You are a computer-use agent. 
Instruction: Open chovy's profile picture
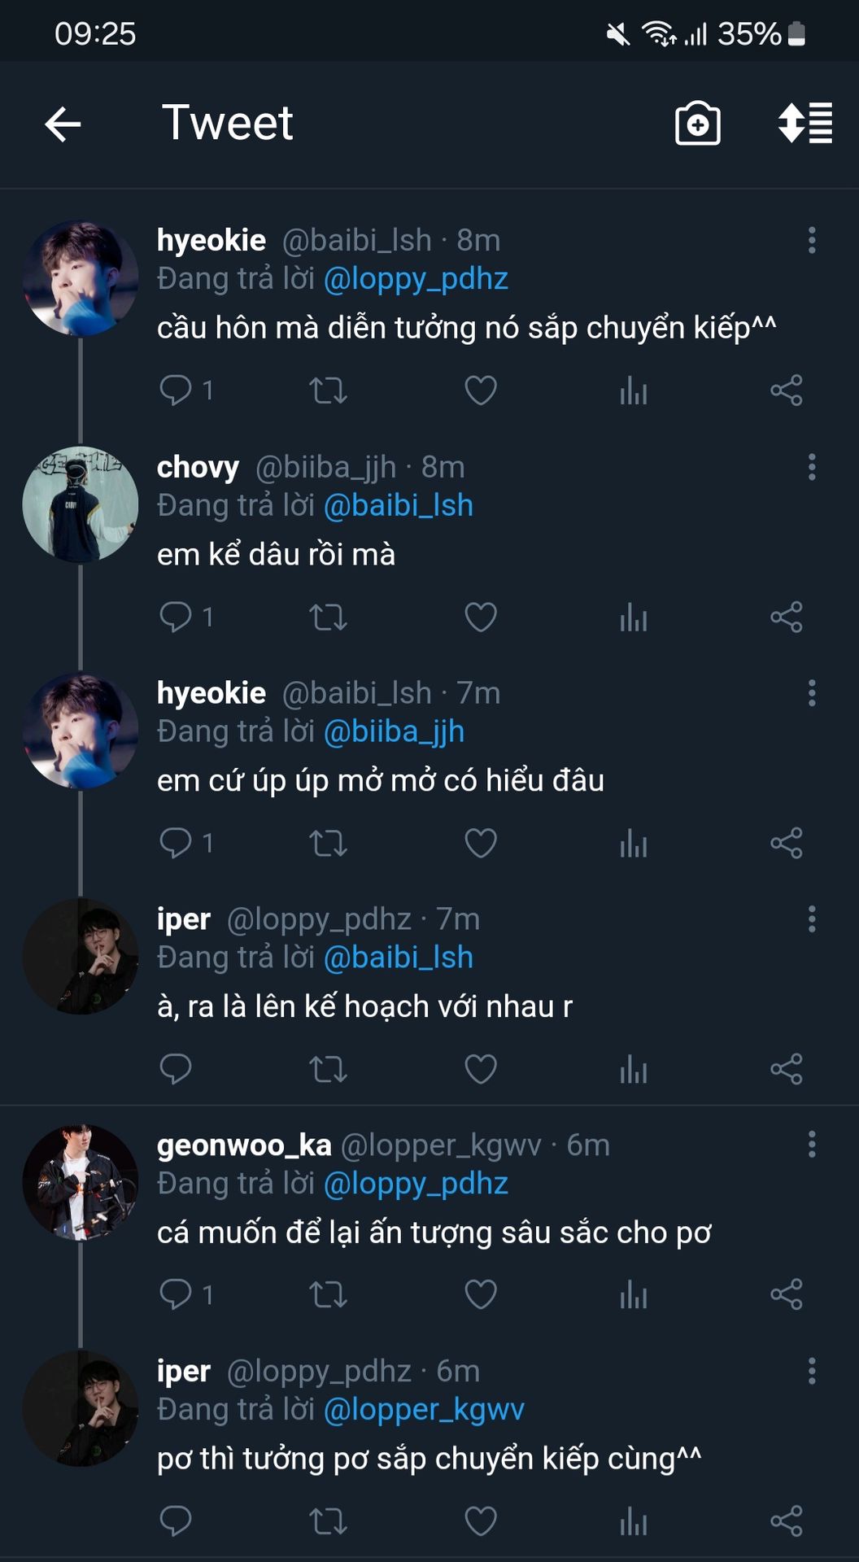pyautogui.click(x=80, y=504)
